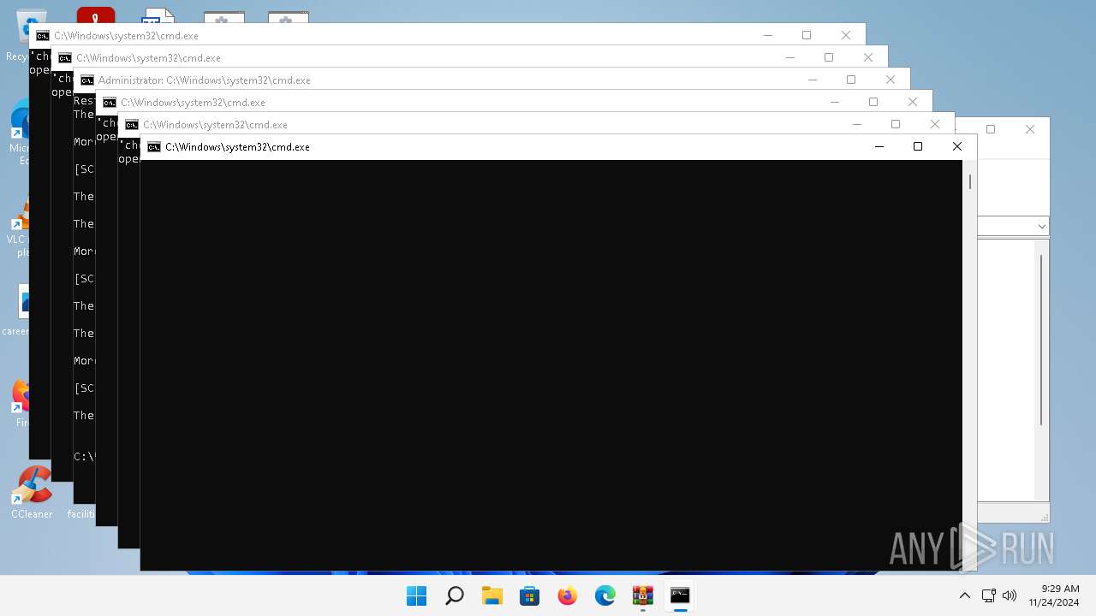
Task: Click the Administrator cmd.exe window title
Action: (x=204, y=80)
